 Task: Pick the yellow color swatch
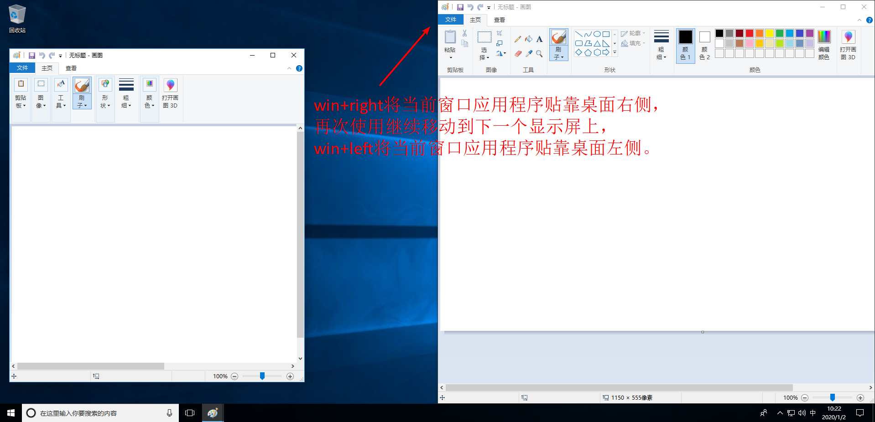(770, 33)
